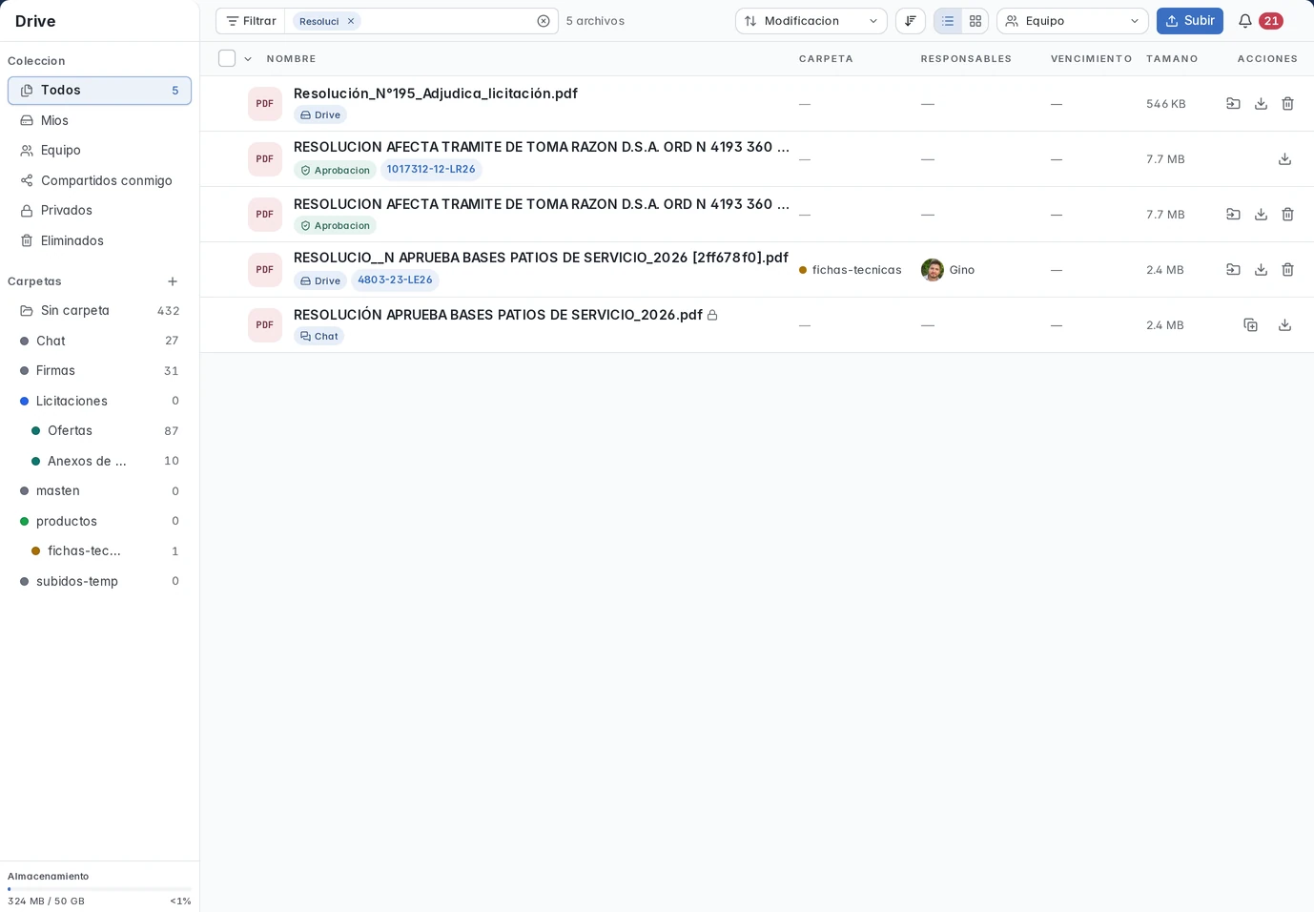Sort by the Nombre column header
This screenshot has height=912, width=1314.
pyautogui.click(x=291, y=58)
